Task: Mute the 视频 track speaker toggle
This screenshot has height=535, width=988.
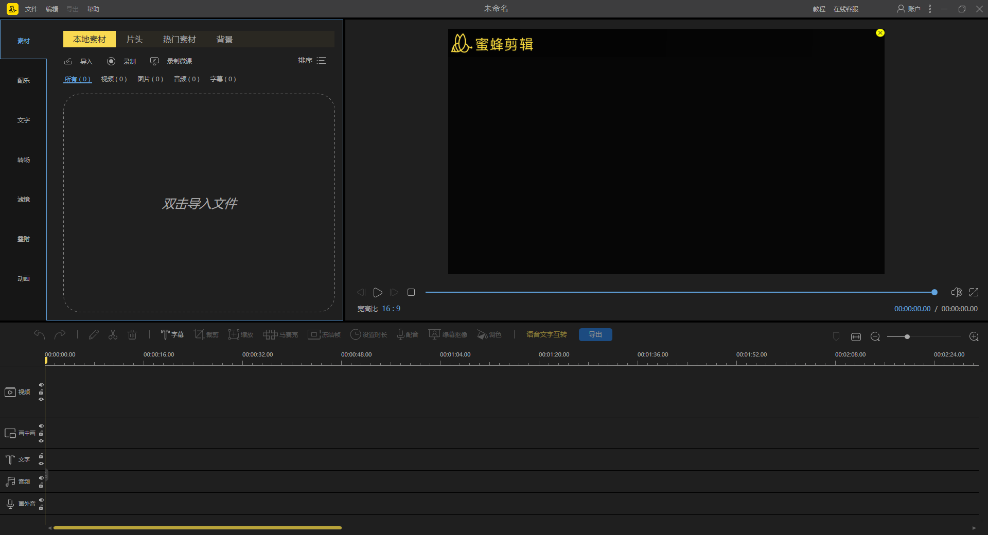Action: pyautogui.click(x=41, y=385)
